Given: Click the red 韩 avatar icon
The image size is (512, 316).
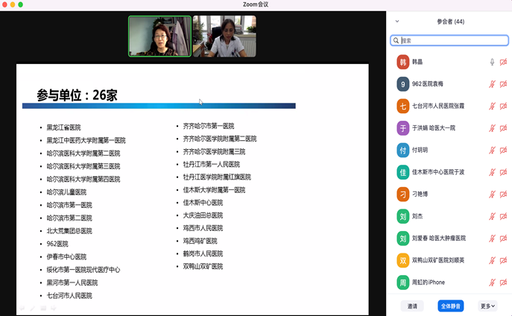Looking at the screenshot, I should click(402, 62).
